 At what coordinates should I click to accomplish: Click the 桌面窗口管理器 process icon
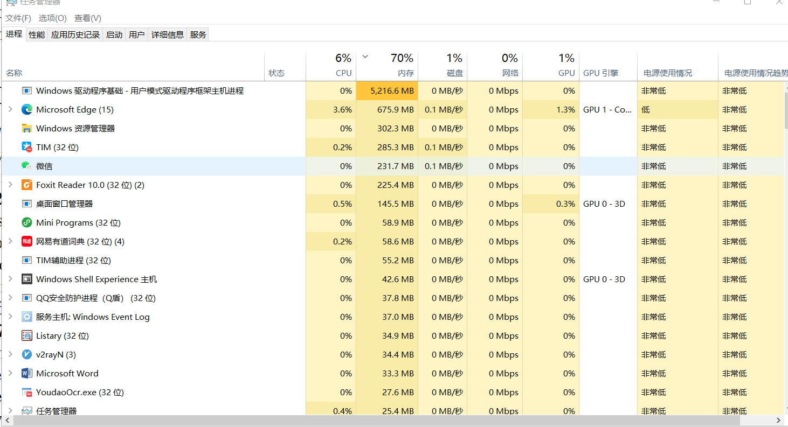27,204
